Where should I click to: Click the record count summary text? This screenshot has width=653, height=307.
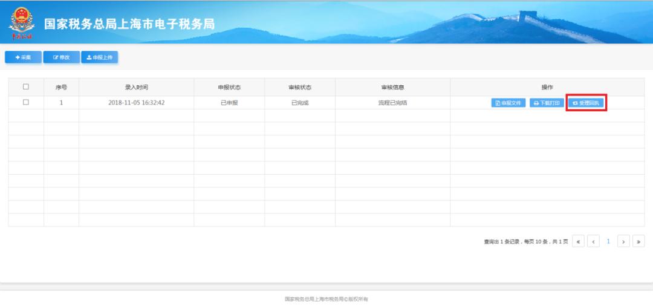(x=526, y=242)
